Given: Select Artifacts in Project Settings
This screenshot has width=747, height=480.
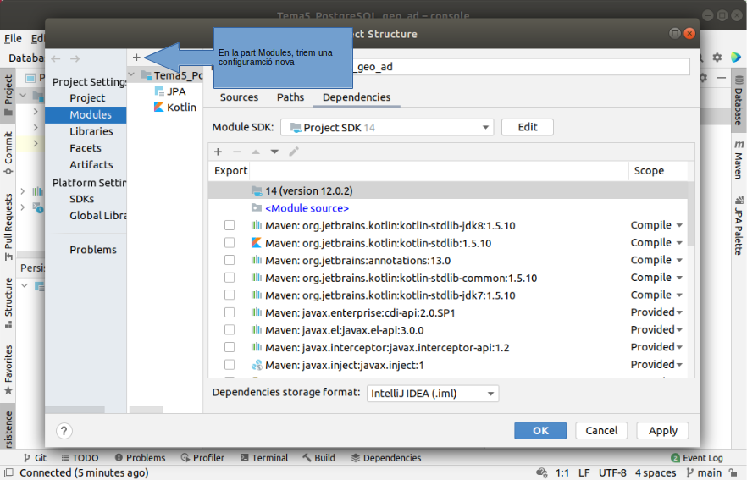Looking at the screenshot, I should click(x=91, y=165).
